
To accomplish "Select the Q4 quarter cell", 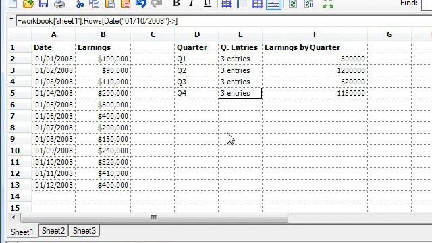I will (x=196, y=93).
